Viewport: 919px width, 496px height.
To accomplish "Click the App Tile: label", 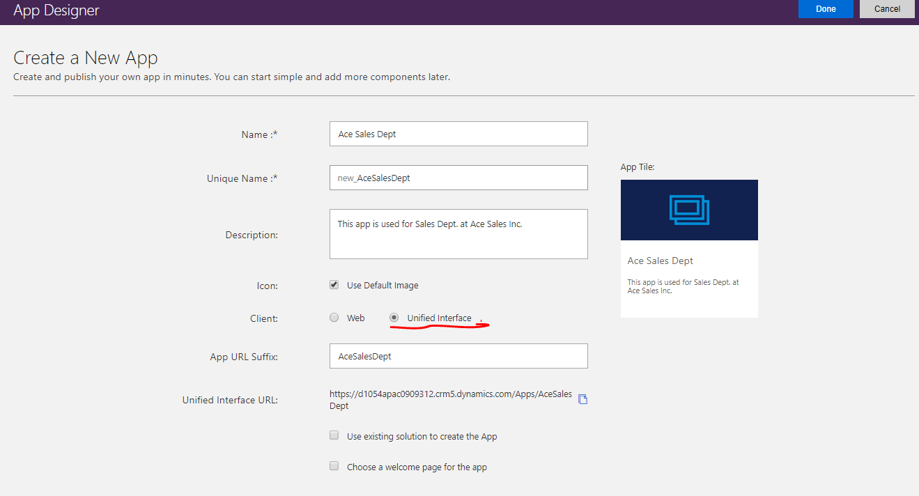I will click(638, 167).
